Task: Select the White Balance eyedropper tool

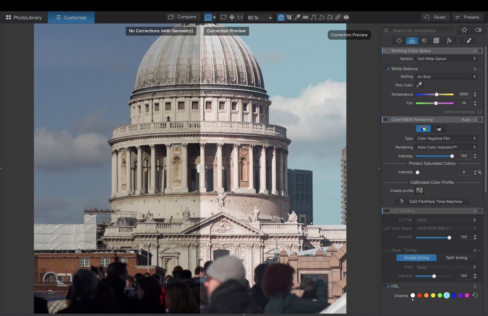Action: coord(297,17)
